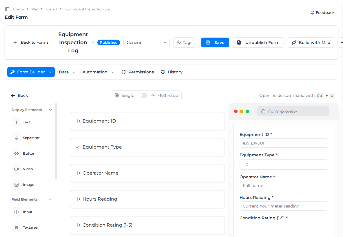The width and height of the screenshot is (343, 237).
Task: Click Build with Milo button
Action: [311, 42]
